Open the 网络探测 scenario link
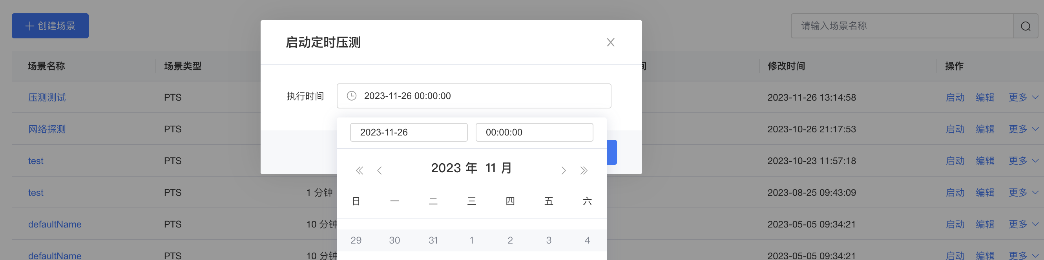The height and width of the screenshot is (260, 1044). pos(47,129)
